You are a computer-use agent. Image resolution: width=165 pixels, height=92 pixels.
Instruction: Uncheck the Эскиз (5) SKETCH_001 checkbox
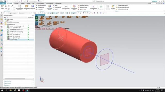pos(7,34)
